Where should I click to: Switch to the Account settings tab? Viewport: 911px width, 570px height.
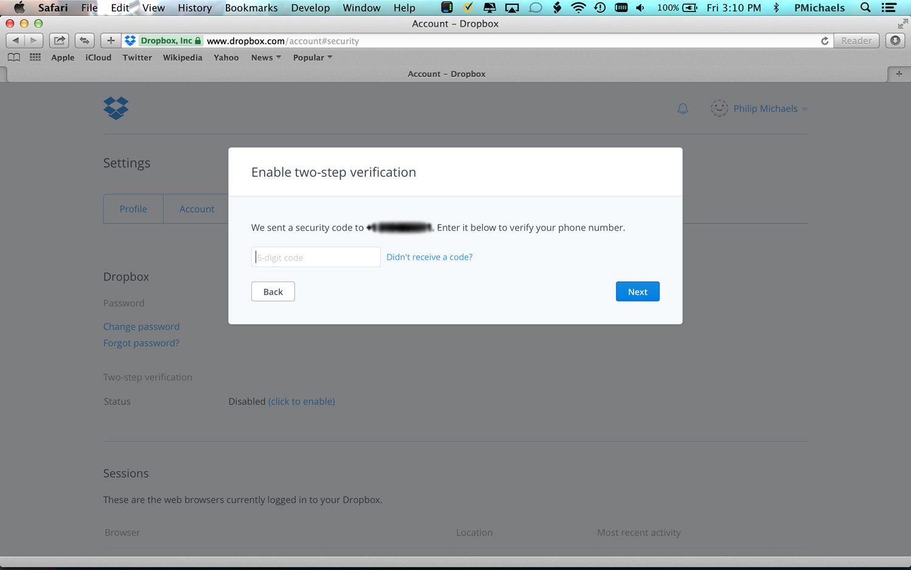click(197, 209)
